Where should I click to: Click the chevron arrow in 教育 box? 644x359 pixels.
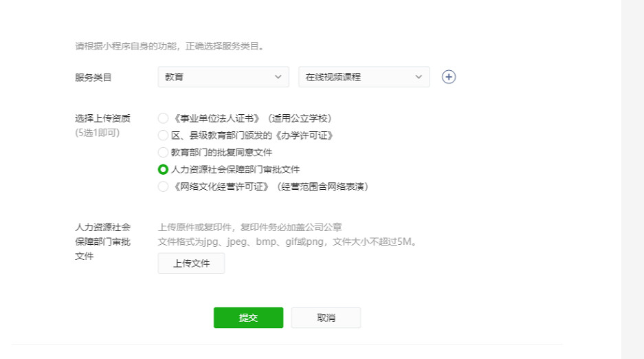(278, 77)
